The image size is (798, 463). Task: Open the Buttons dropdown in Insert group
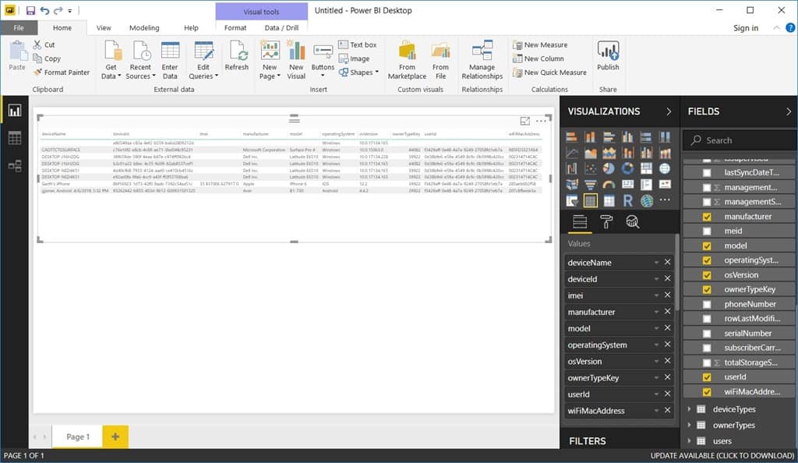point(323,60)
